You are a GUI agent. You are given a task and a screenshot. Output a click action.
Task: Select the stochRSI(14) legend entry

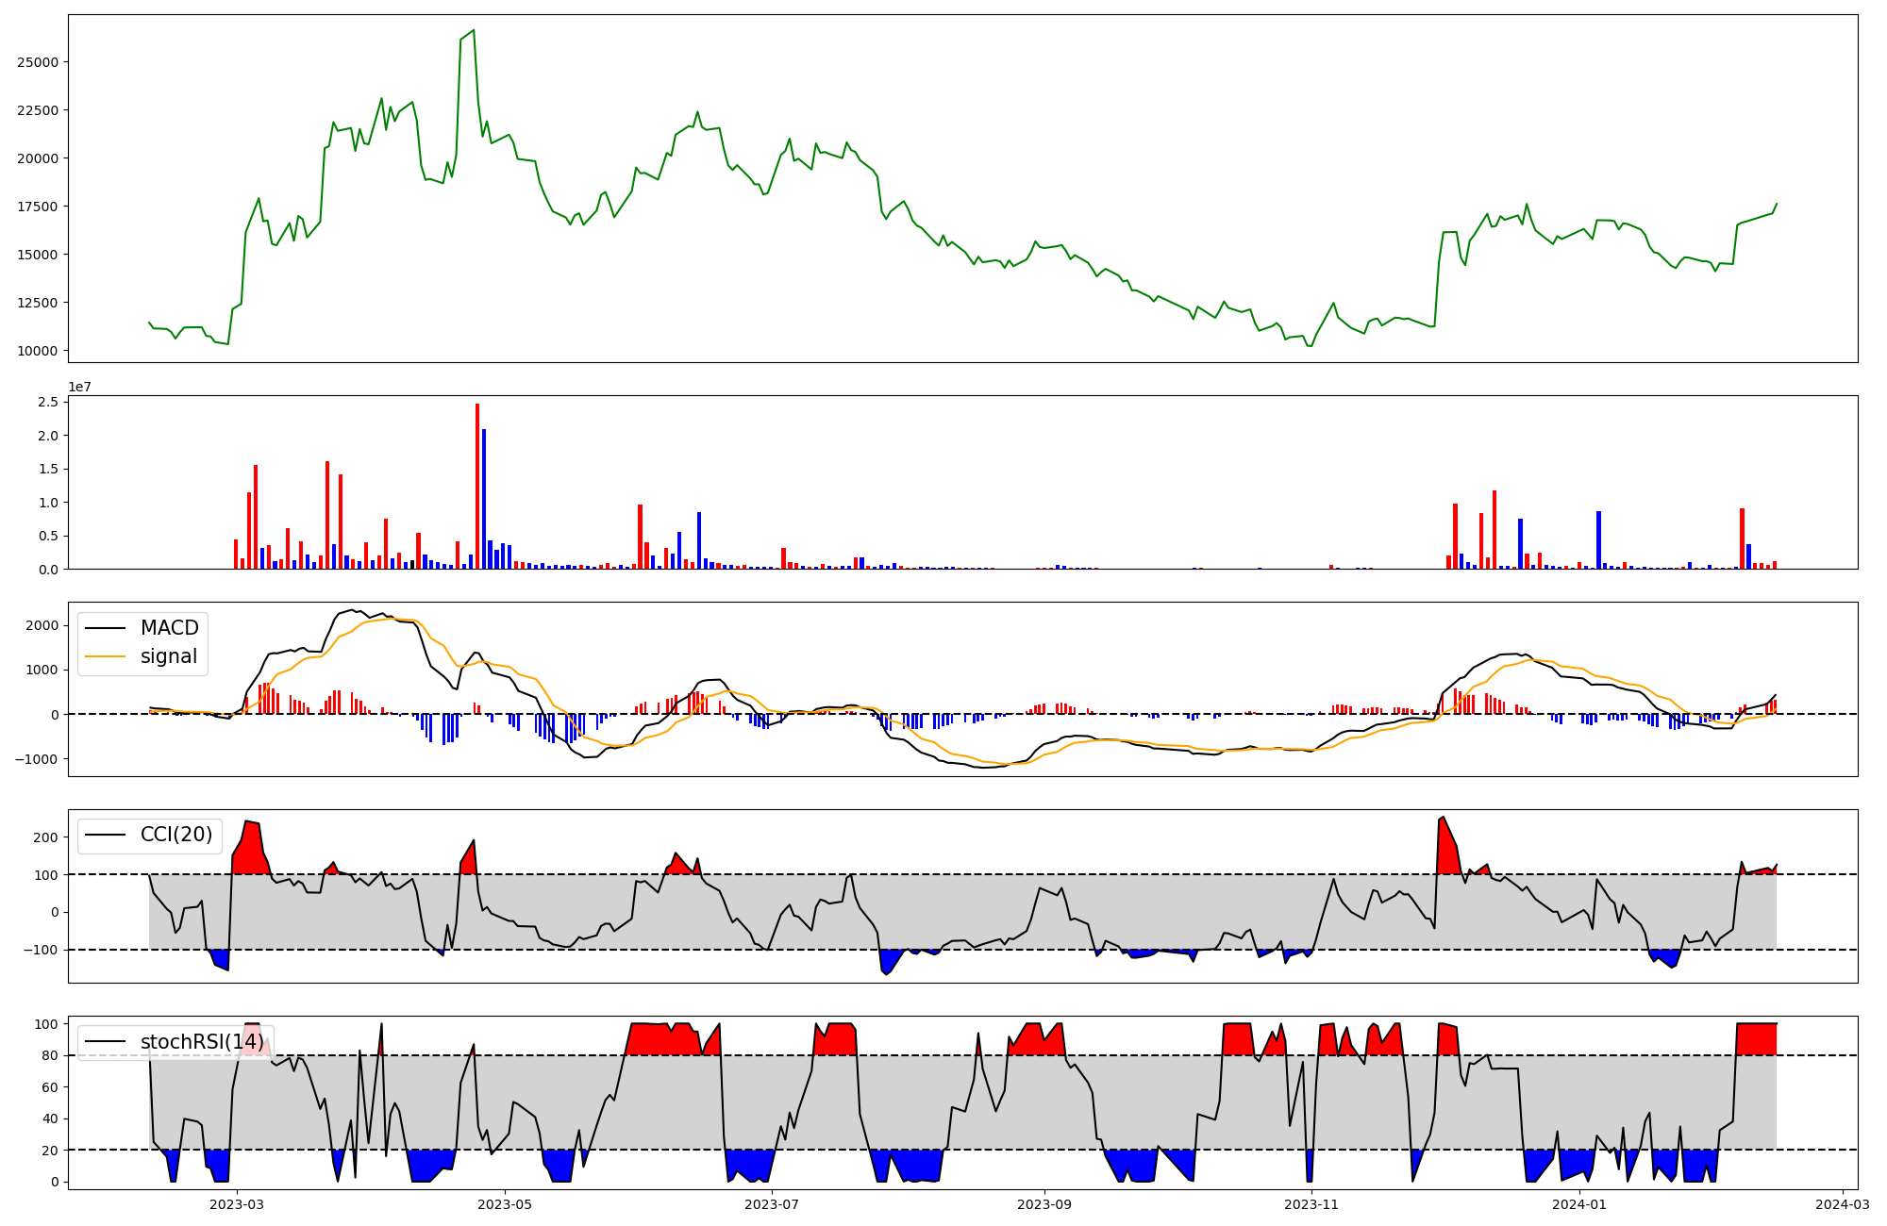tap(202, 1042)
